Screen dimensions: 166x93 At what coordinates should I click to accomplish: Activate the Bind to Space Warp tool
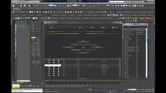coord(46,6)
